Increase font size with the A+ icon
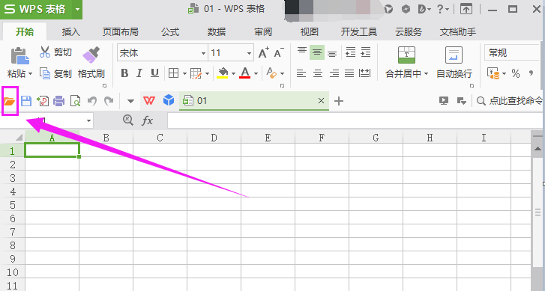The height and width of the screenshot is (291, 545). point(263,52)
